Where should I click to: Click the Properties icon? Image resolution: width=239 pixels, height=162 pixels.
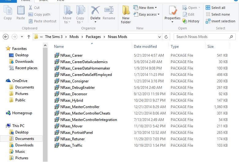click(x=173, y=10)
